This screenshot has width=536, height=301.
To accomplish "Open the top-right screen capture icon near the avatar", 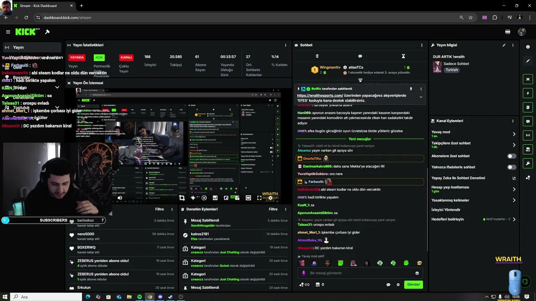I will click(508, 32).
